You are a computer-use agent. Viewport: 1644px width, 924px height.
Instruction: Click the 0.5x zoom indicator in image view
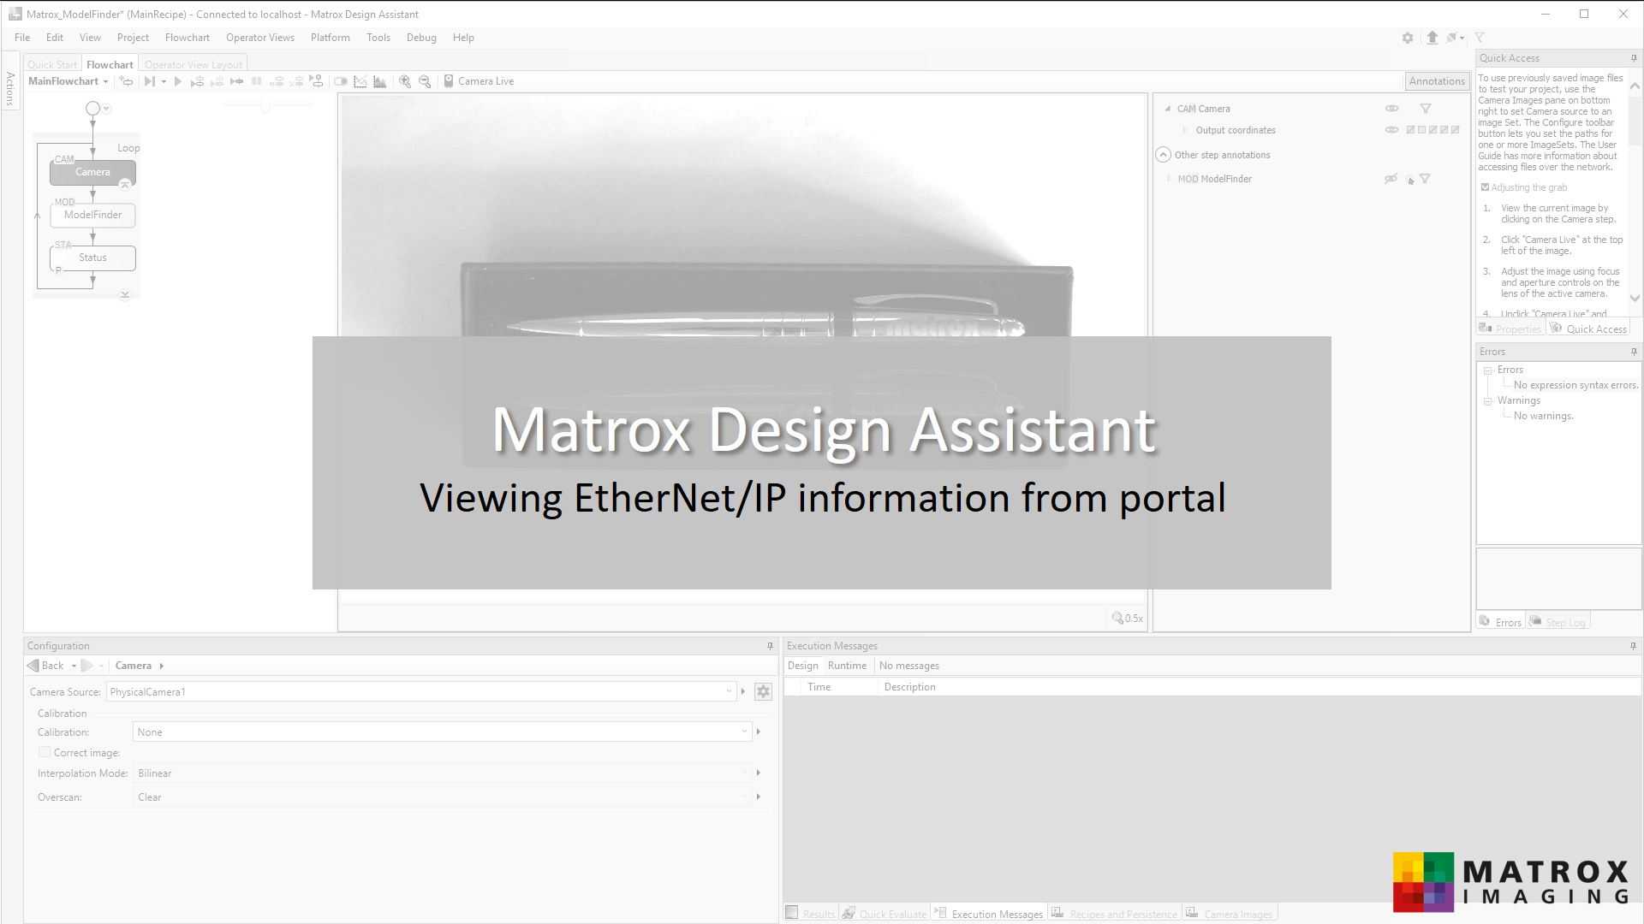(x=1128, y=618)
